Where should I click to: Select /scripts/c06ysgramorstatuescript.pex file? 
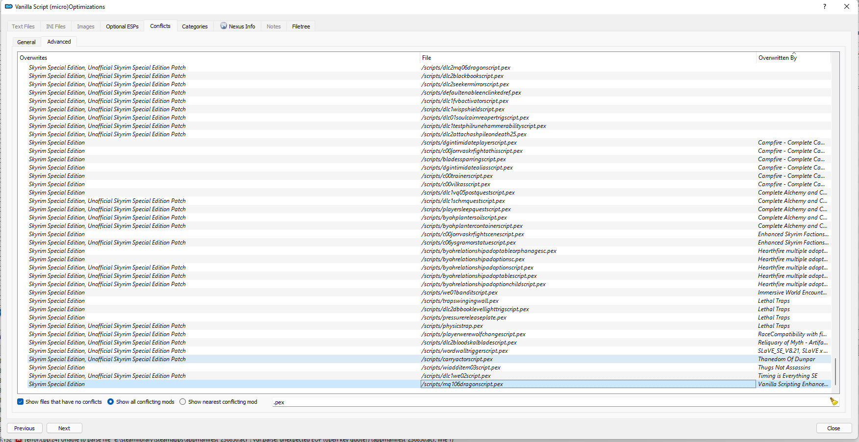(x=469, y=243)
